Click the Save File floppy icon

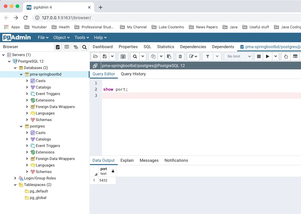coord(105,56)
